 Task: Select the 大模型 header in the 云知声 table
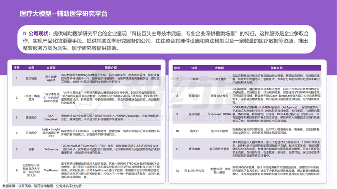(219, 68)
